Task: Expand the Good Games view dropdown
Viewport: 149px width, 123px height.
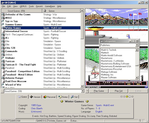Action: coord(83,91)
